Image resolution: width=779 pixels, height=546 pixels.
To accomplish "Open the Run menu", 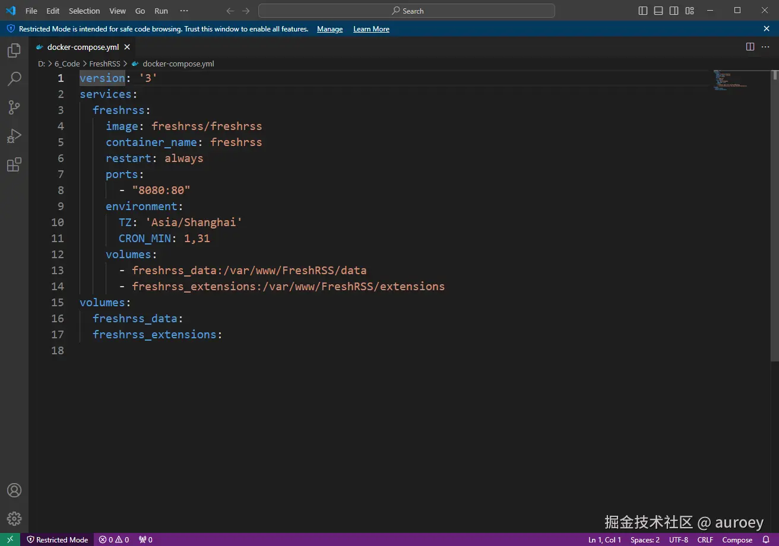I will point(161,11).
